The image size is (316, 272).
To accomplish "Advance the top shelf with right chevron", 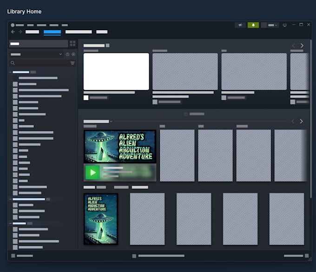I will pyautogui.click(x=302, y=45).
